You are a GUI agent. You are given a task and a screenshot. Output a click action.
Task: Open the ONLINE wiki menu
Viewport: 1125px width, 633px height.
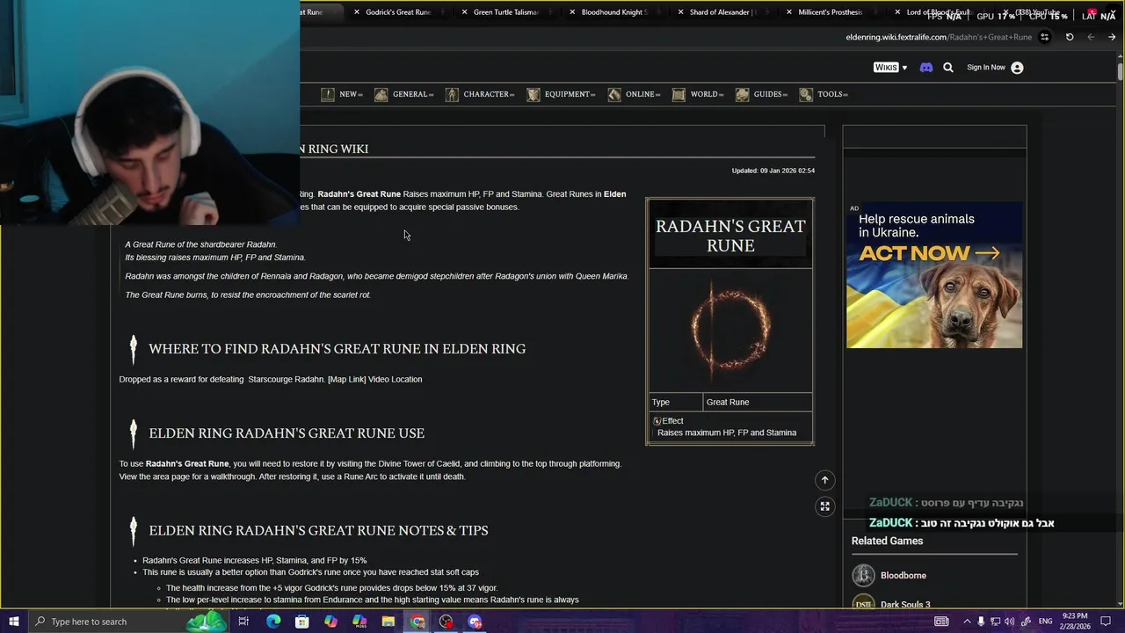(633, 94)
